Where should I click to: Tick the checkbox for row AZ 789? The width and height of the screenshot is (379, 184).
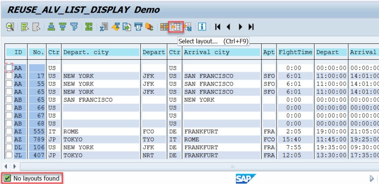click(x=9, y=139)
